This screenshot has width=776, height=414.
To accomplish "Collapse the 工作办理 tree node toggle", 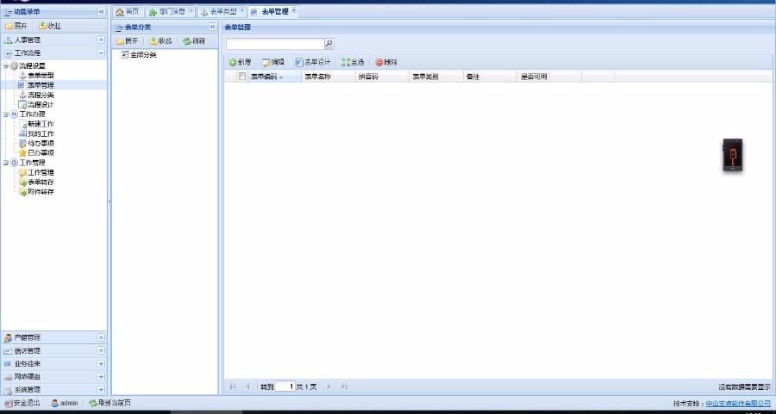I will (5, 114).
